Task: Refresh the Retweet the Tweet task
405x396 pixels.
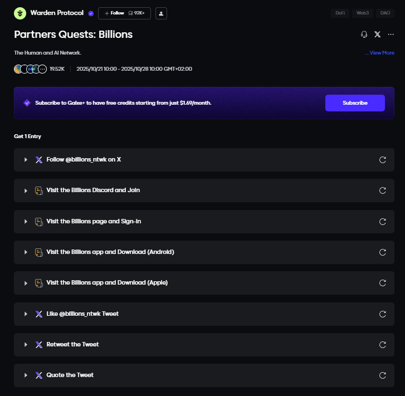Action: click(383, 345)
